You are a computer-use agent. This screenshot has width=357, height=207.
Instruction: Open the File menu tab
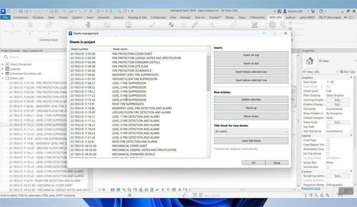pyautogui.click(x=6, y=18)
